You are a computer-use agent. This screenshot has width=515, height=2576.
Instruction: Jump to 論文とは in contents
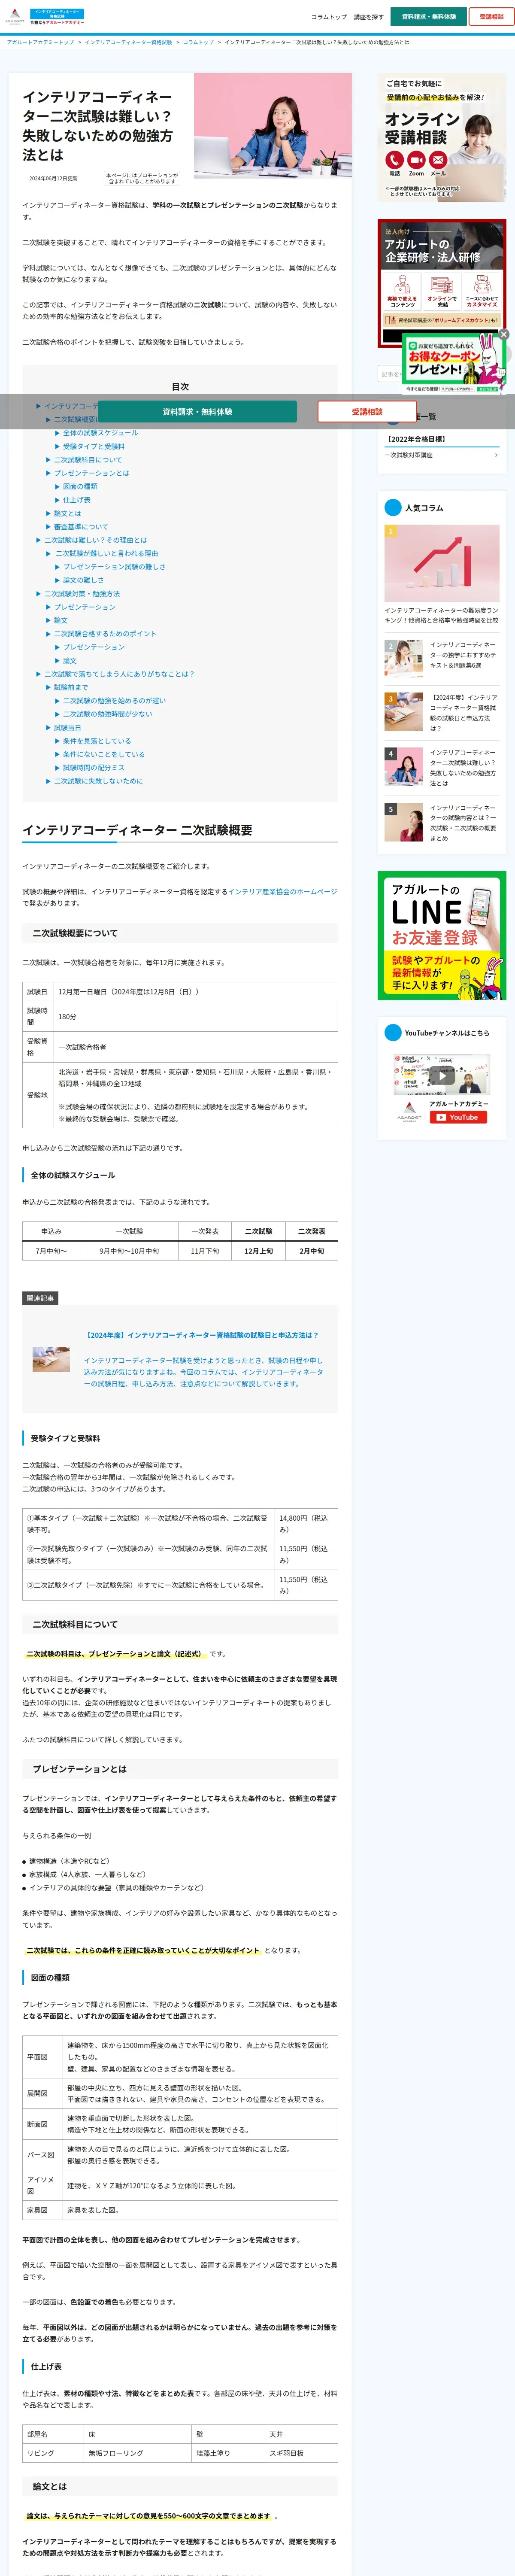[67, 513]
